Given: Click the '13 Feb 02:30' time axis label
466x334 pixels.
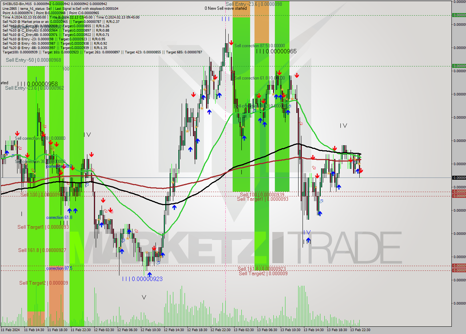Looking at the screenshot, I should [244, 330].
